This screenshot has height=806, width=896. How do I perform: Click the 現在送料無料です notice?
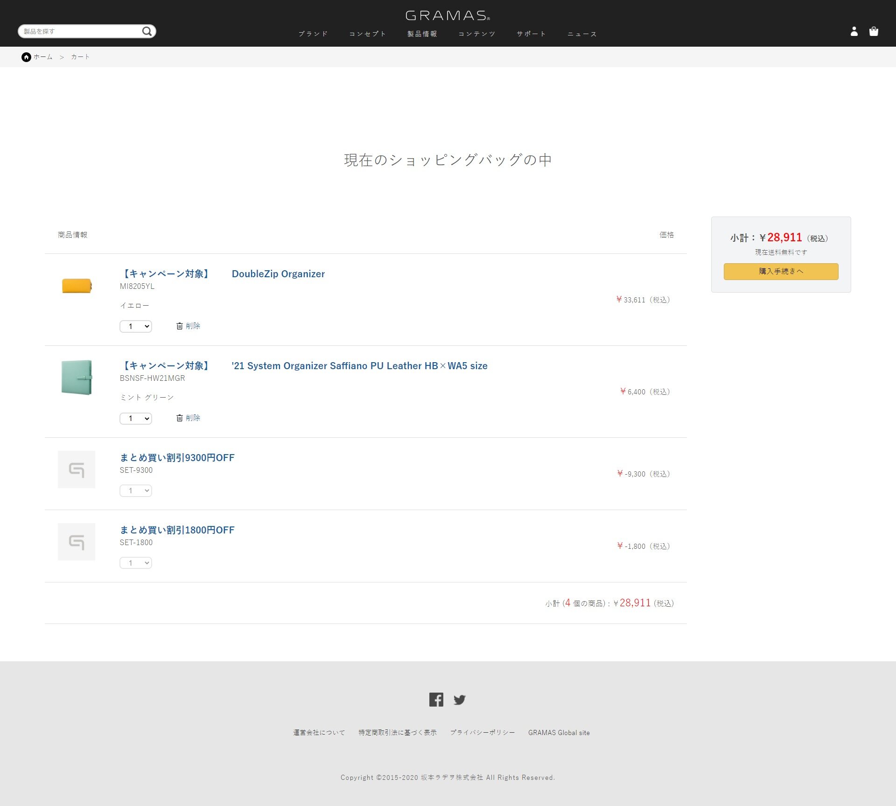point(781,252)
